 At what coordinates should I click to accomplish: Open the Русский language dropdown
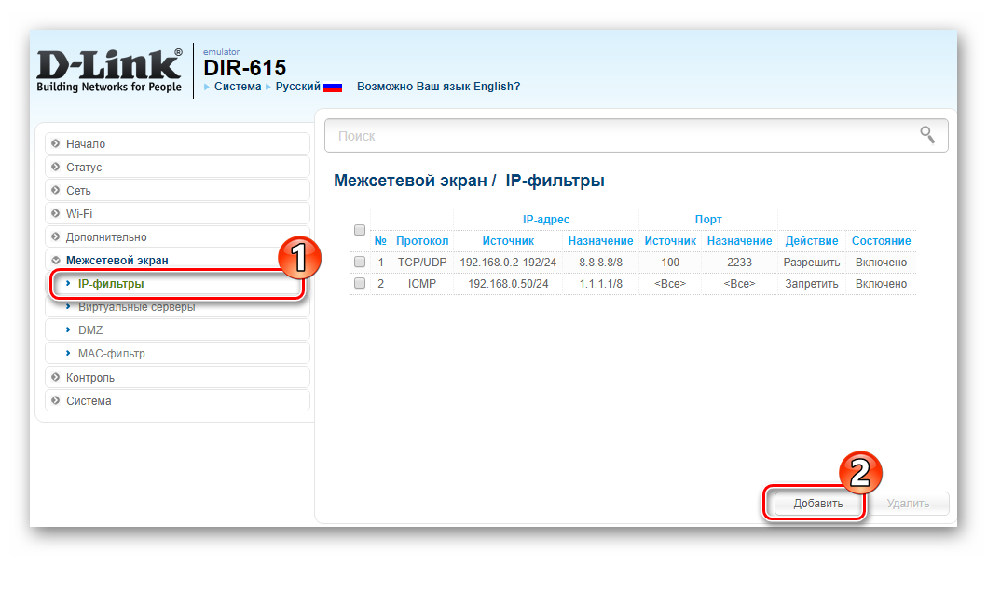click(297, 87)
